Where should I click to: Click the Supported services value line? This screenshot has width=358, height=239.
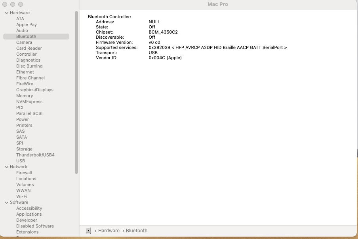[x=217, y=48]
